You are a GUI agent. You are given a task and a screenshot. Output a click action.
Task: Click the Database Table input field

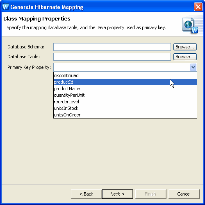point(112,57)
